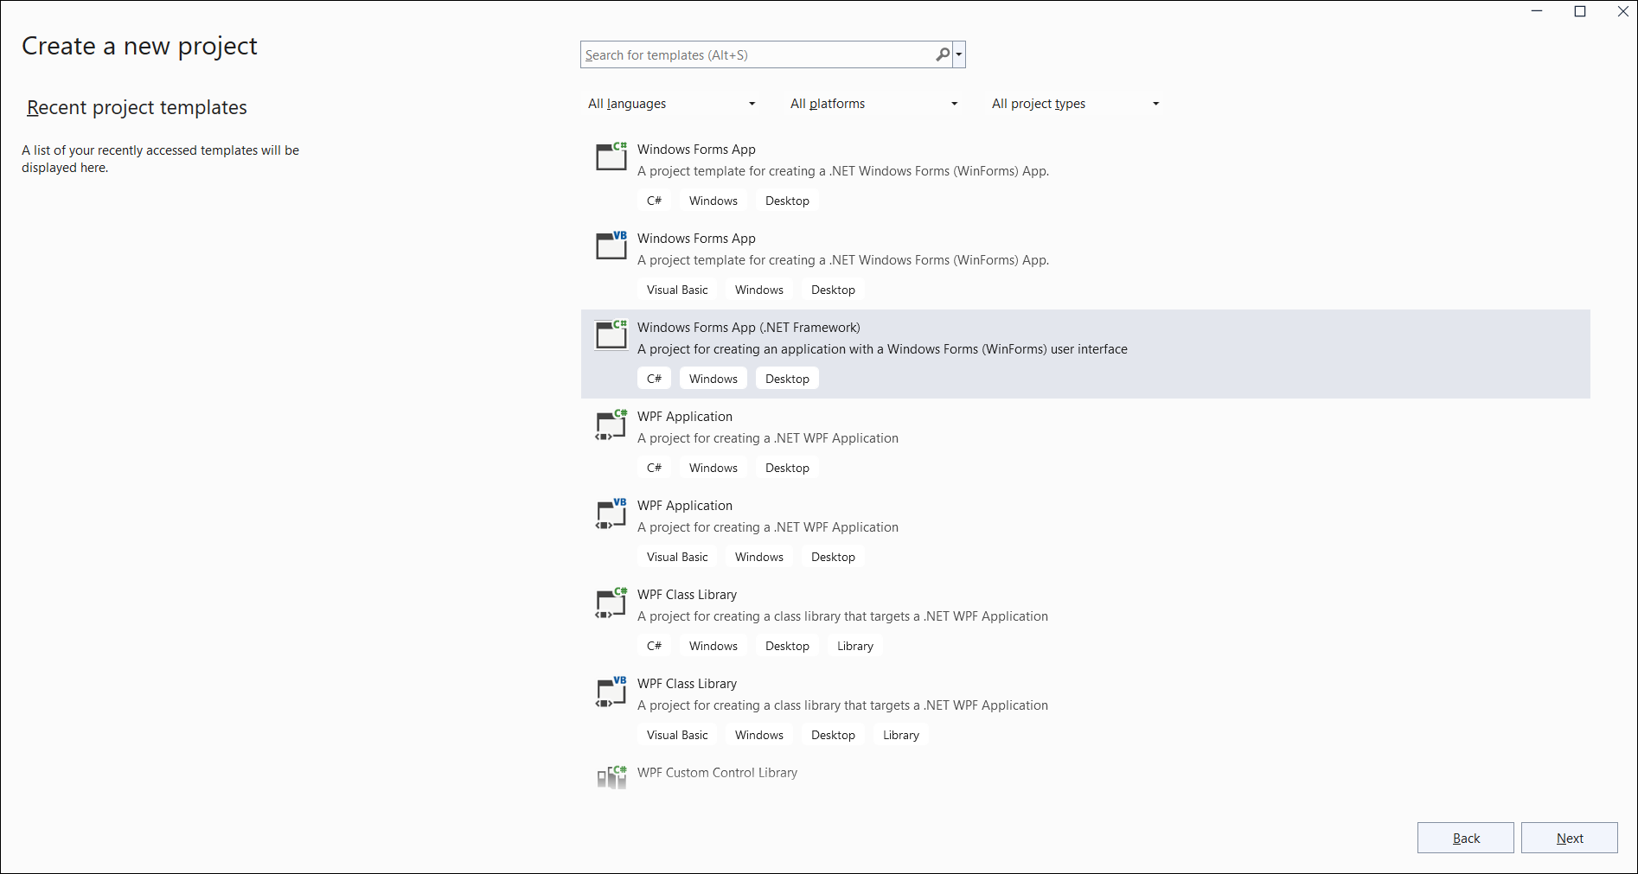Open the All languages filter dropdown

tap(672, 104)
